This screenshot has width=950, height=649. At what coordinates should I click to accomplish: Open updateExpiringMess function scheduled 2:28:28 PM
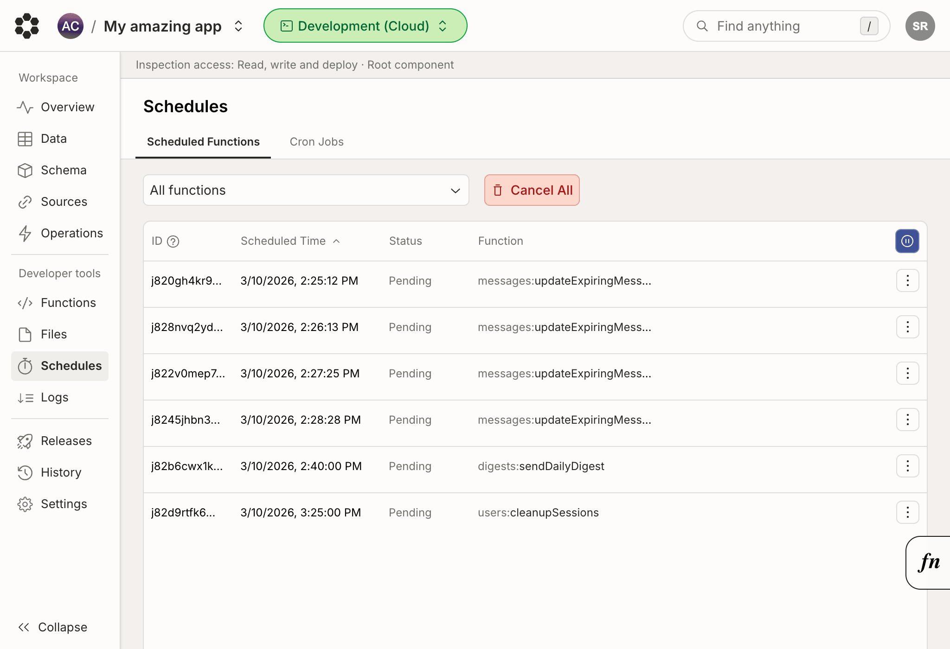pos(565,420)
